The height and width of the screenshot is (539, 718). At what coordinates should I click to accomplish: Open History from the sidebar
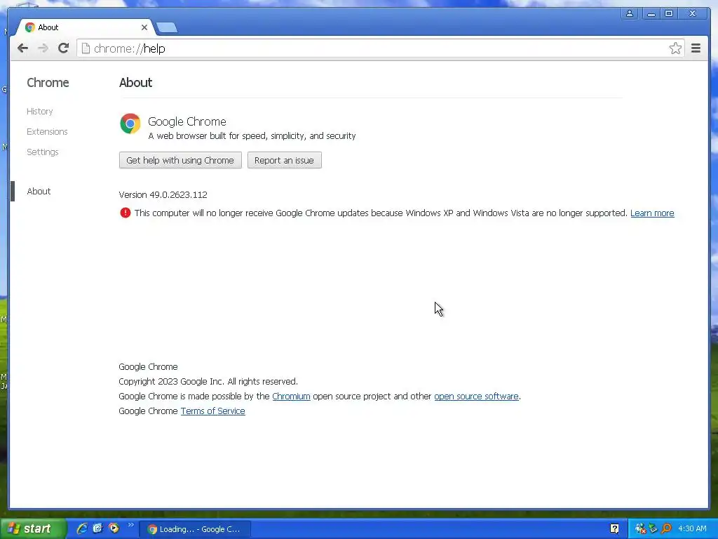point(40,112)
